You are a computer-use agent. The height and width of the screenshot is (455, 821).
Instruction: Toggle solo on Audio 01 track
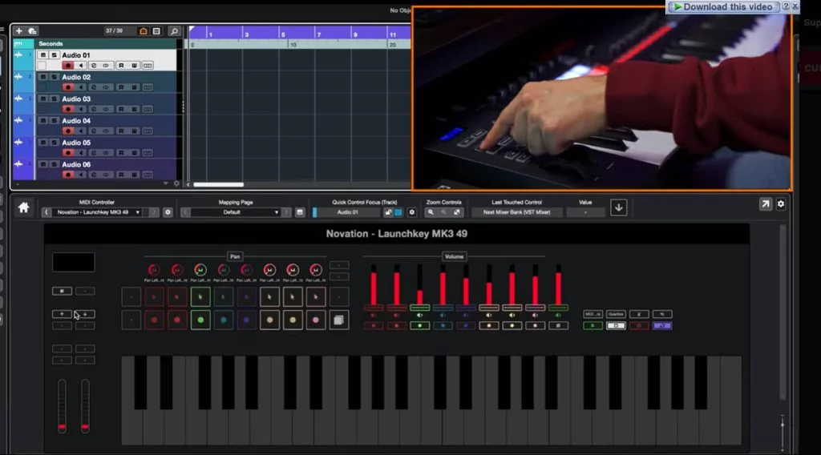click(54, 55)
